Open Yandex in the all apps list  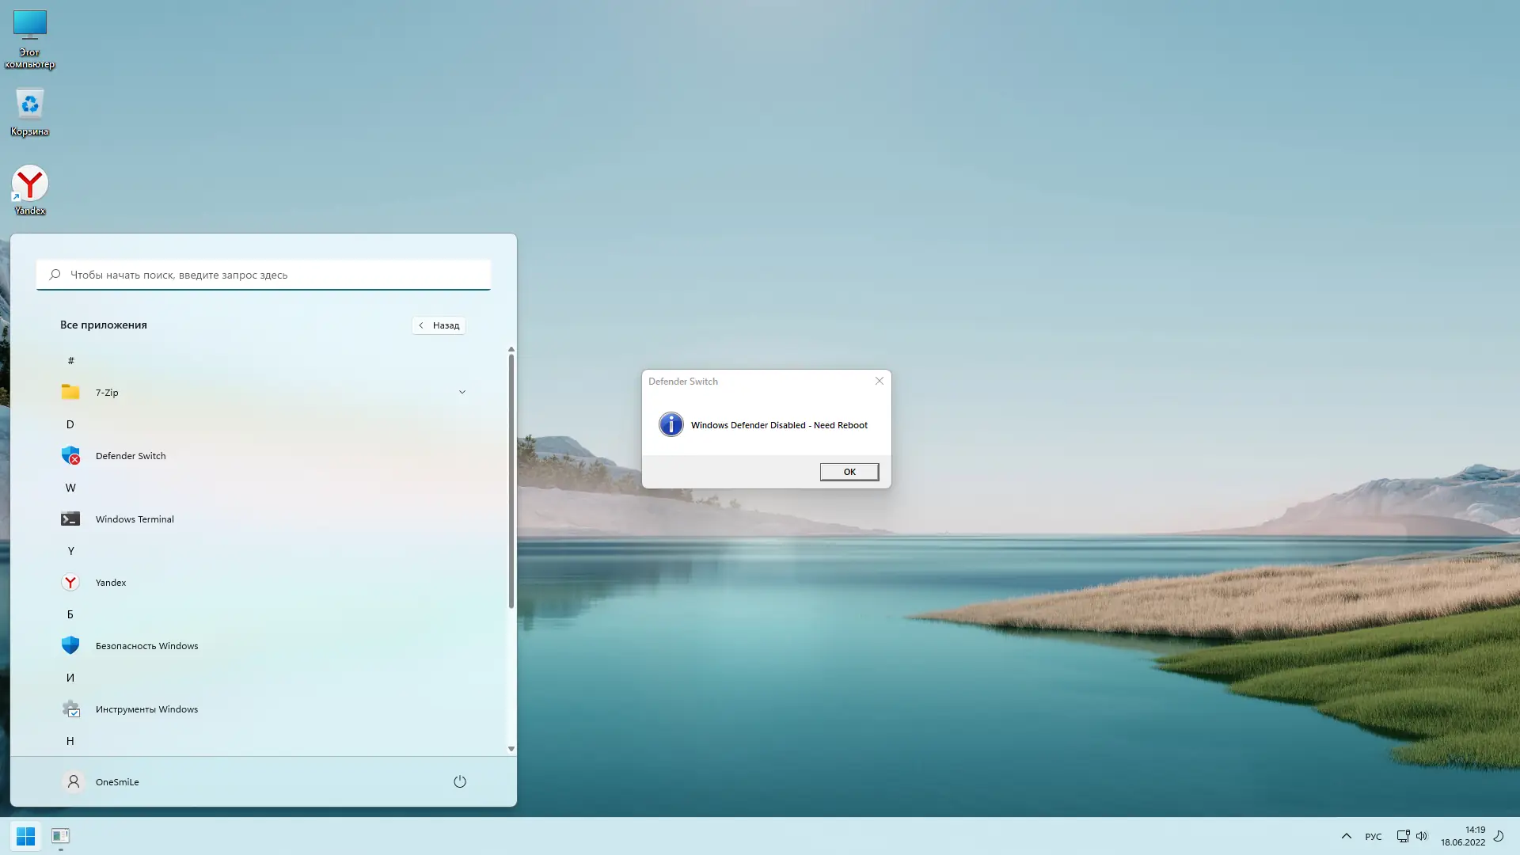[x=111, y=583]
